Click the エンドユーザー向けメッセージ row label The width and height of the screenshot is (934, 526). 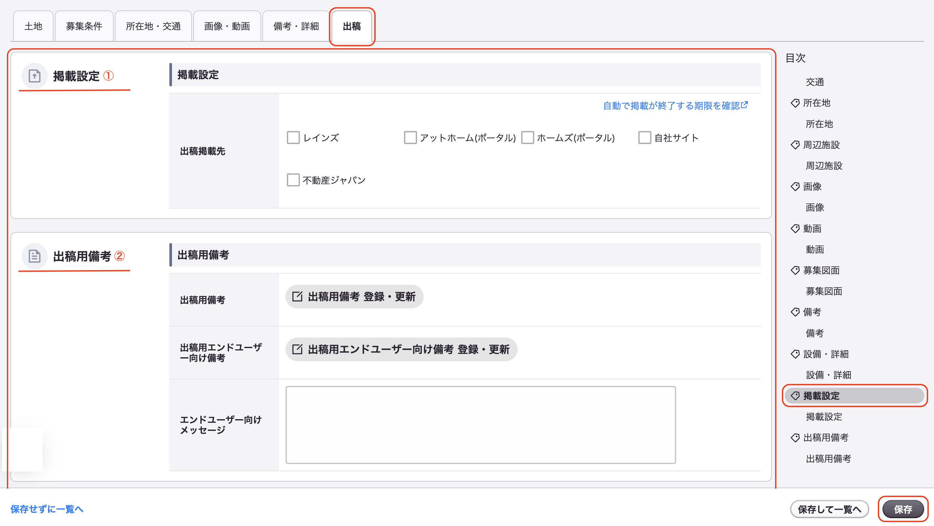(221, 425)
